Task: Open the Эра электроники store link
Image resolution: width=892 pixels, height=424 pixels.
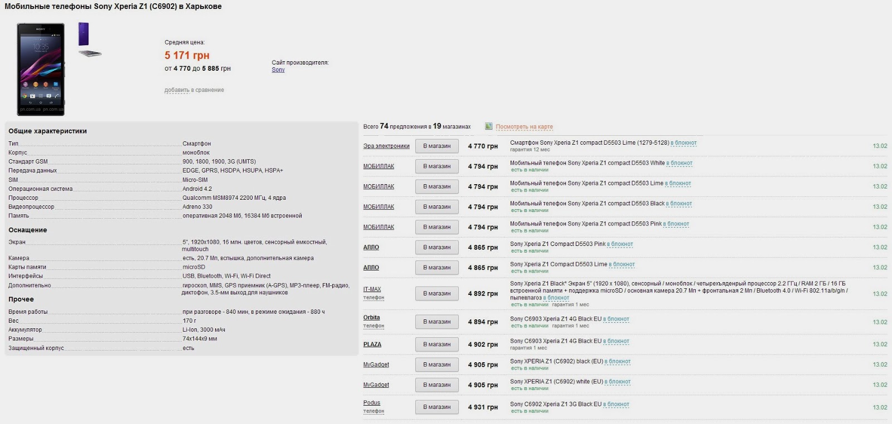Action: click(x=386, y=146)
